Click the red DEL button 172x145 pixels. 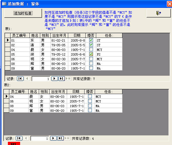point(14,143)
